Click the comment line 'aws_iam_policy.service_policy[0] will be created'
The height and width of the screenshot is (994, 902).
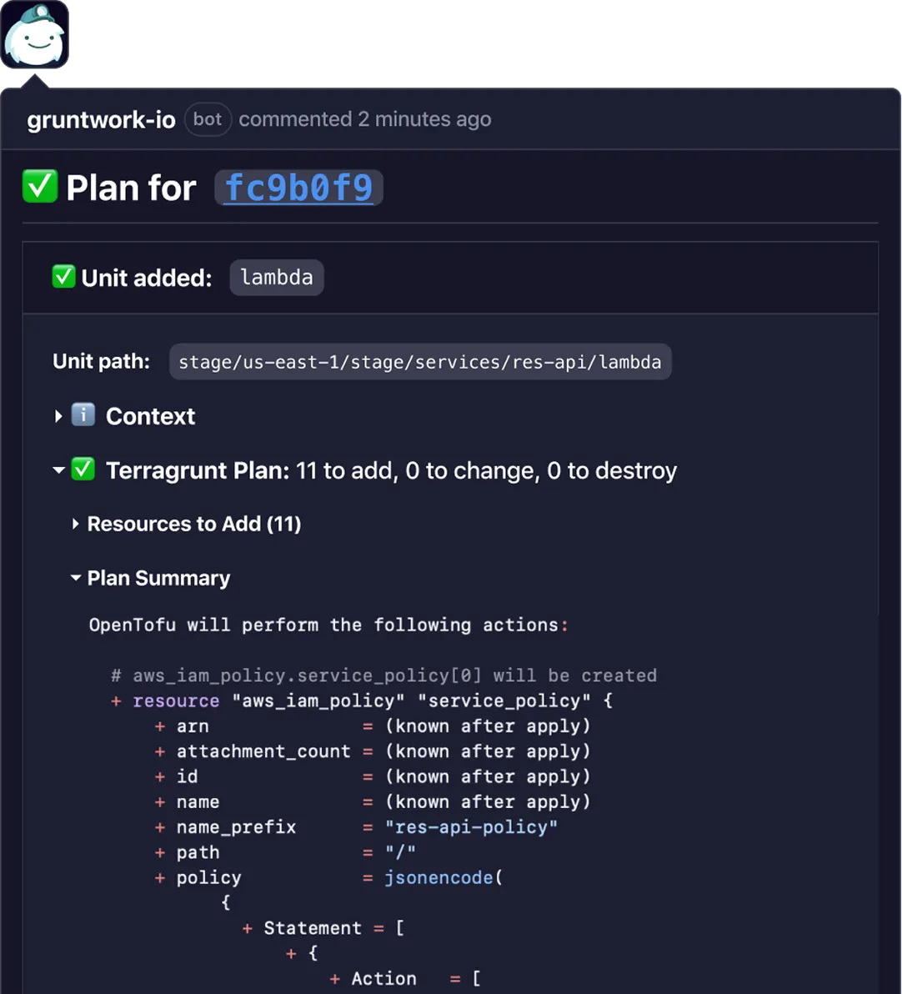pyautogui.click(x=384, y=675)
